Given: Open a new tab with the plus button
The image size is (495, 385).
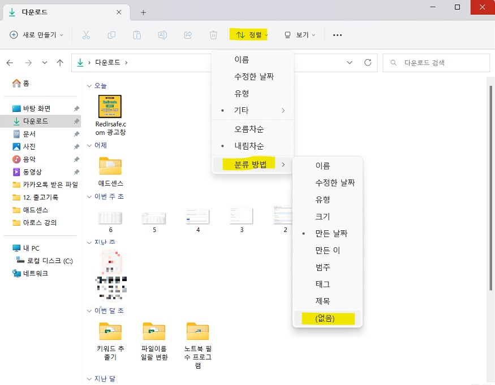Looking at the screenshot, I should (142, 11).
